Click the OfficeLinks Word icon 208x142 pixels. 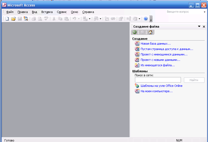[85, 19]
